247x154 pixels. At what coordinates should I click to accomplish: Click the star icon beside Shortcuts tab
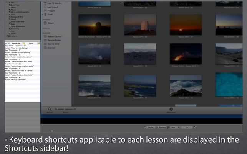6,43
